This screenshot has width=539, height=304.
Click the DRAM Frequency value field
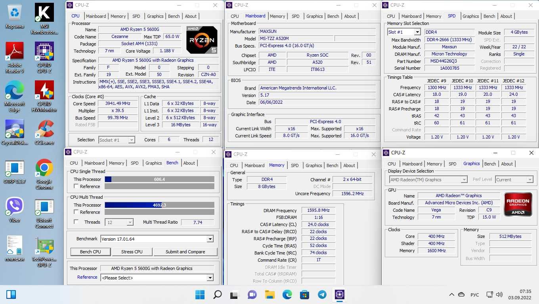[x=318, y=211]
